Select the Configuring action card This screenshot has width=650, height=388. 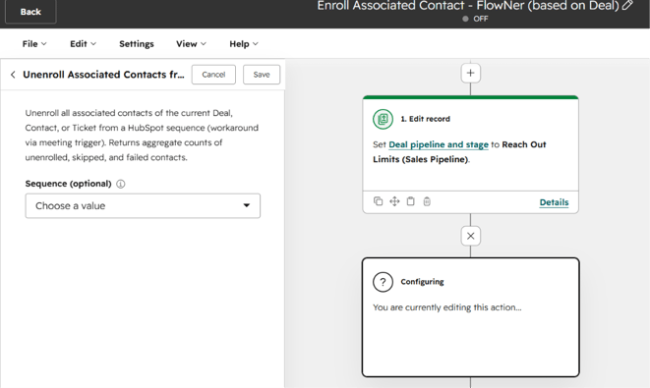pos(470,317)
